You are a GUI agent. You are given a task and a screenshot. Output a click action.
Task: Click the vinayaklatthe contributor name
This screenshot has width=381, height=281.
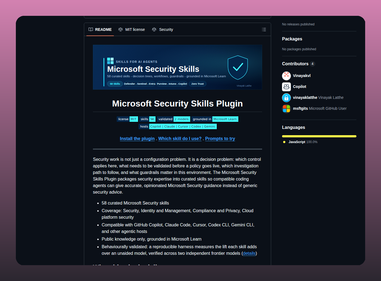305,97
